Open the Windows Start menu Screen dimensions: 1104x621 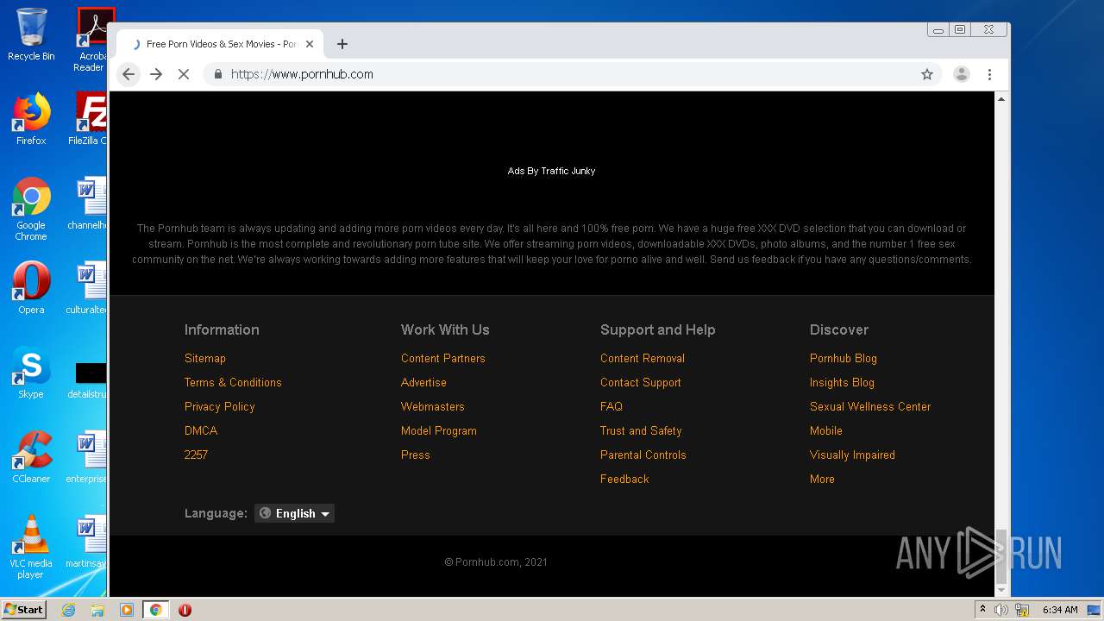24,609
